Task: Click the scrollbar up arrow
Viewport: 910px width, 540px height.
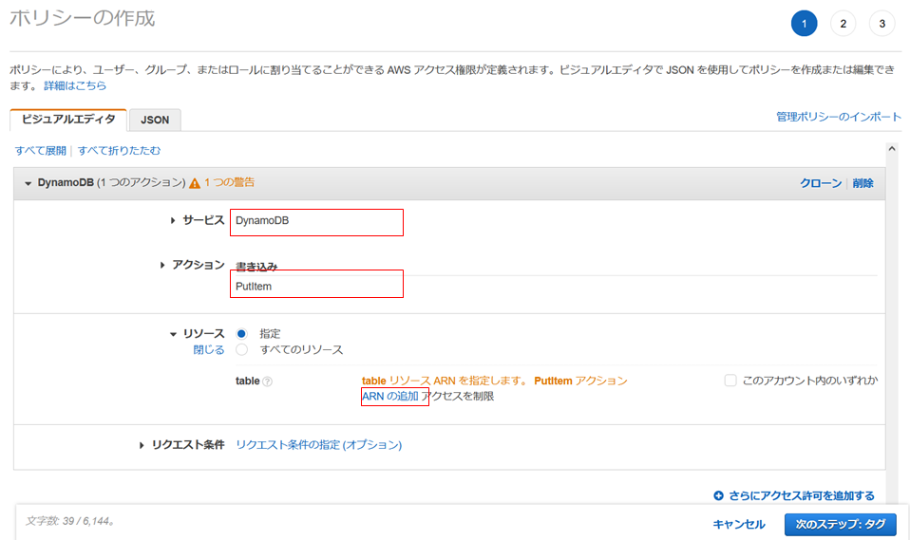Action: click(892, 149)
